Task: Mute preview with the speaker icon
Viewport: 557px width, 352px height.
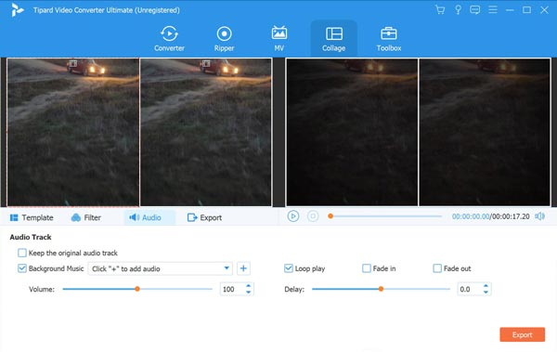Action: click(x=539, y=216)
